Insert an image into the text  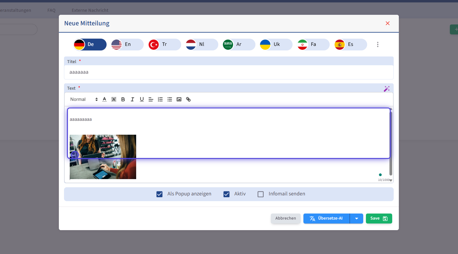[x=179, y=99]
